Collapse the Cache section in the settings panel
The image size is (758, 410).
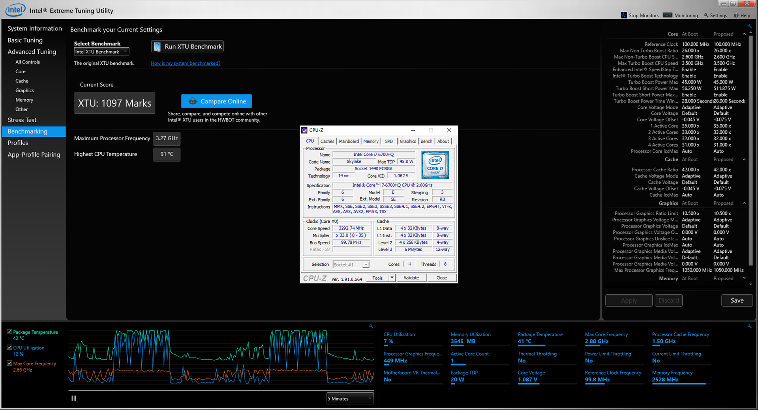(x=744, y=160)
